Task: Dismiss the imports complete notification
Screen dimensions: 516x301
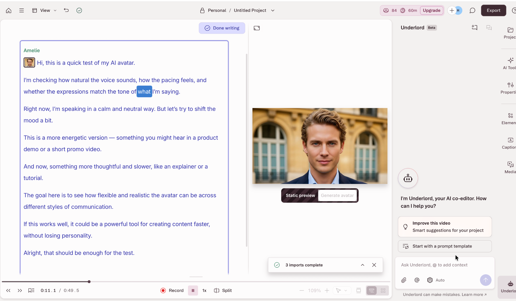Action: point(374,265)
